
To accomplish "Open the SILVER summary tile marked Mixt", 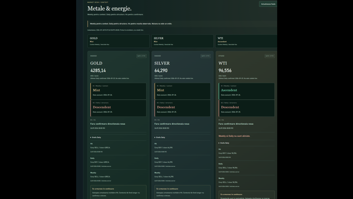I will click(182, 41).
